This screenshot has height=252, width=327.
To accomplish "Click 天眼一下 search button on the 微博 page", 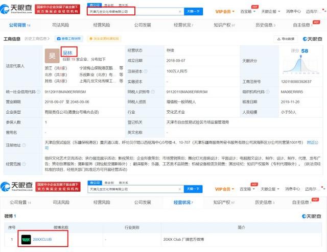I will (x=193, y=189).
